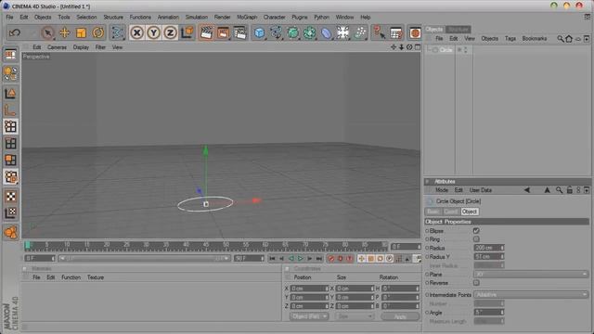Select the Object tab in Attributes
Viewport: 594px width, 334px height.
click(x=470, y=212)
